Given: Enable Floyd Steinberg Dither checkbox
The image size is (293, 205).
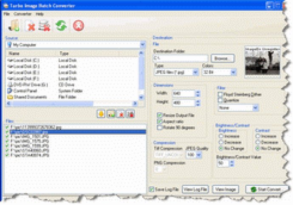Looking at the screenshot, I should pyautogui.click(x=220, y=94).
